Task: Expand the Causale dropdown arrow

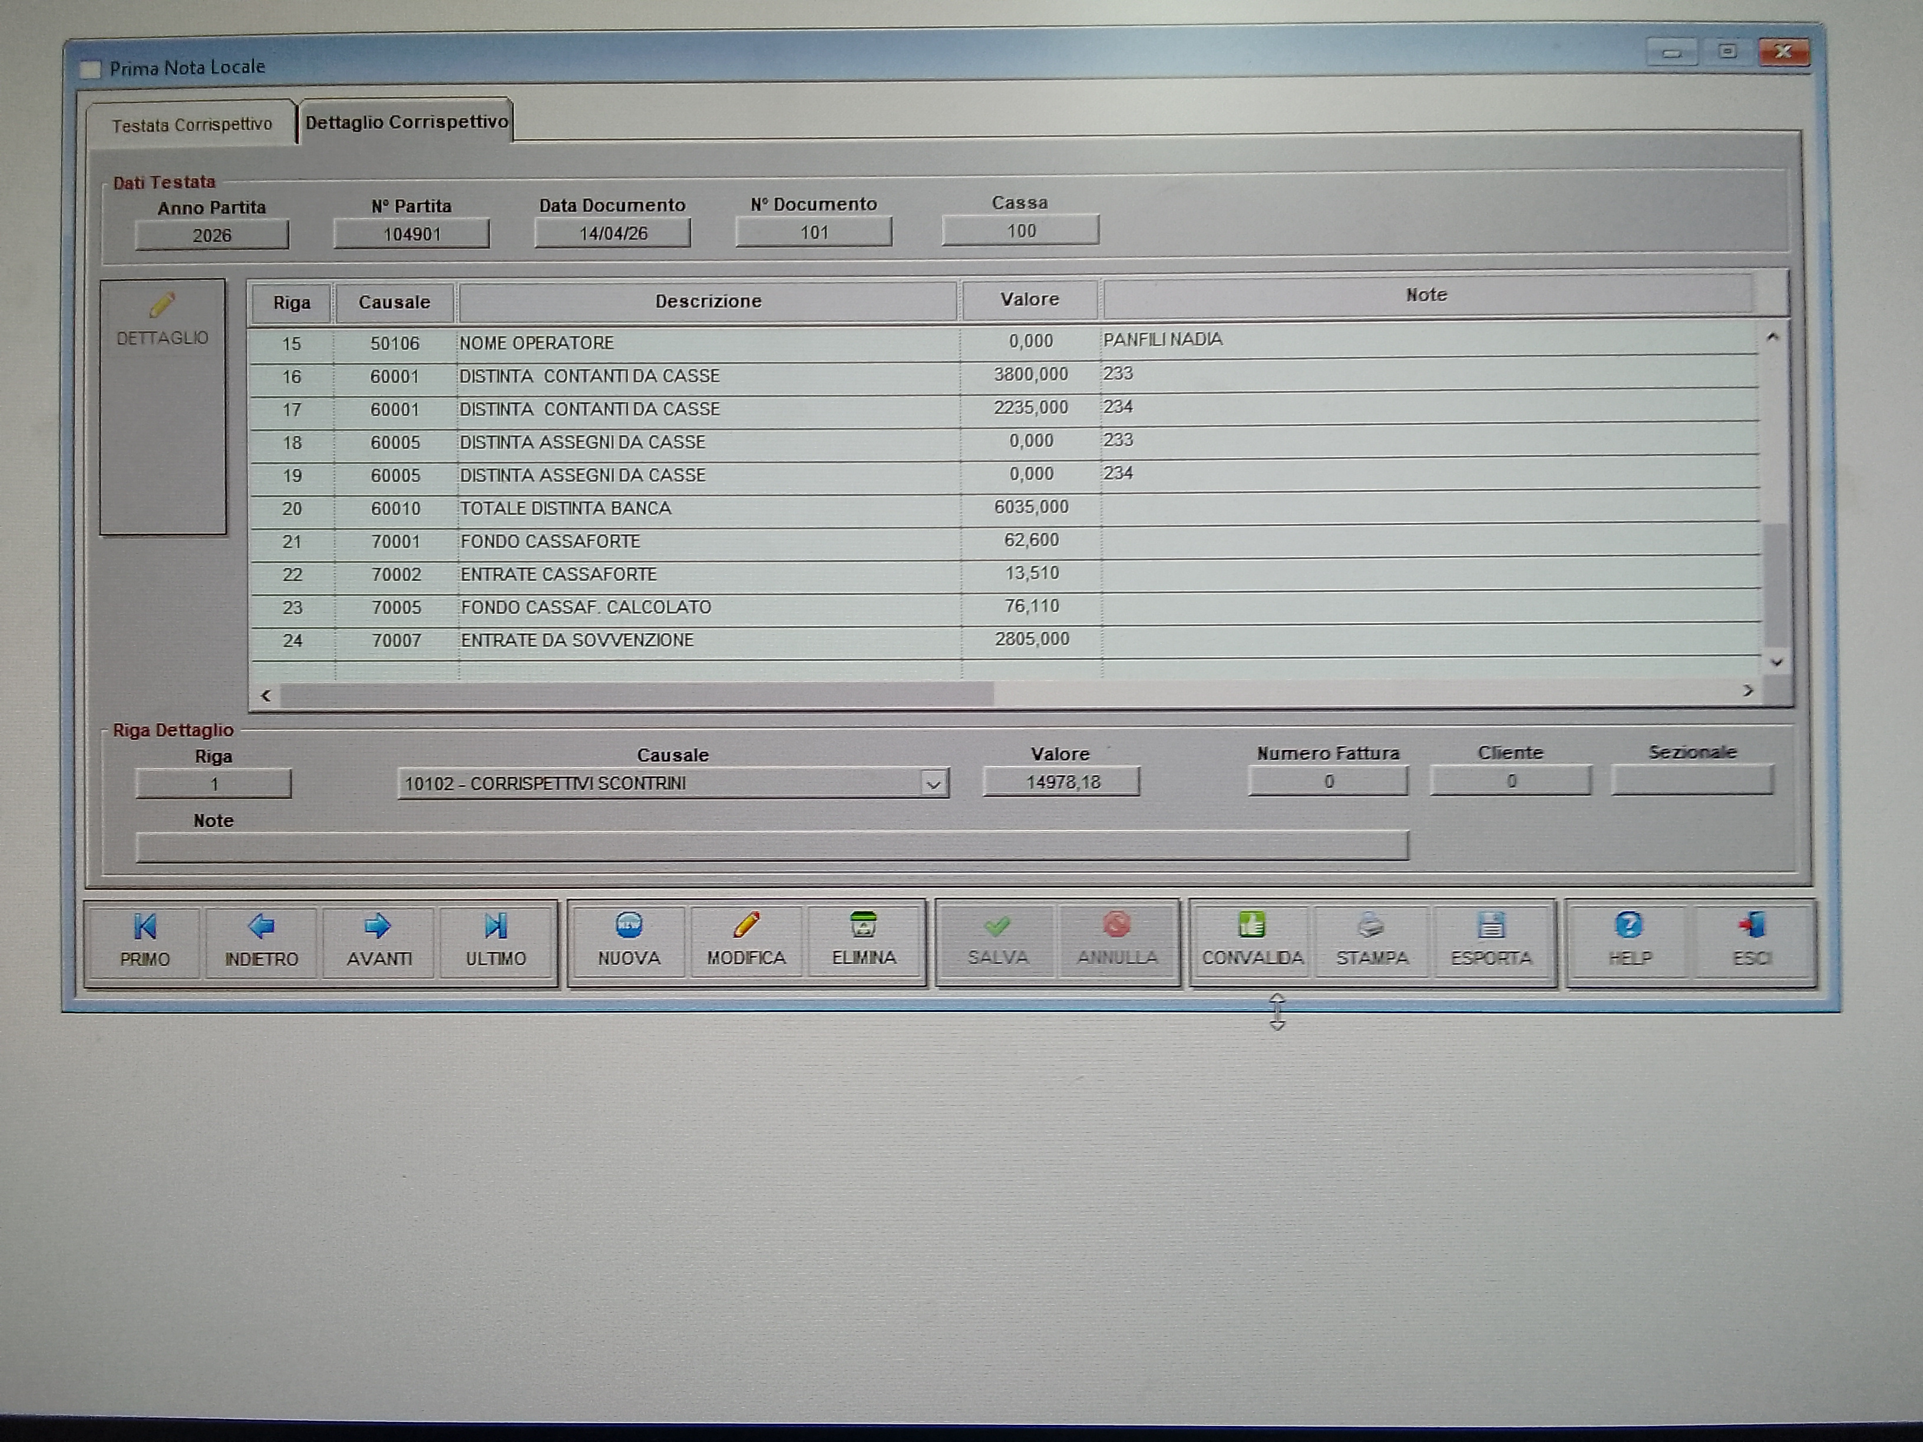Action: coord(933,784)
